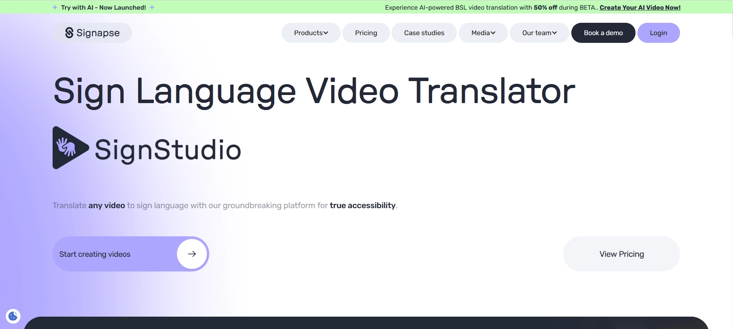Click the Sign Language Video Translator heading
733x329 pixels.
pyautogui.click(x=314, y=91)
